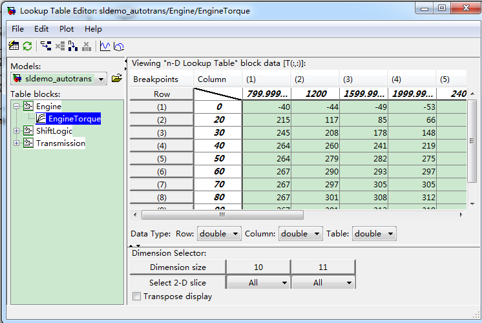Viewport: 482px width, 323px height.
Task: Click the table scroll right arrow
Action: click(461, 214)
